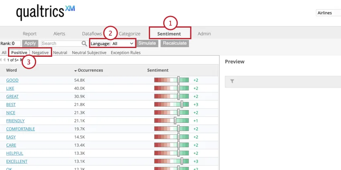Viewport: 341px width, 170px height.
Task: Jump to the first page arrow
Action: coord(1,60)
